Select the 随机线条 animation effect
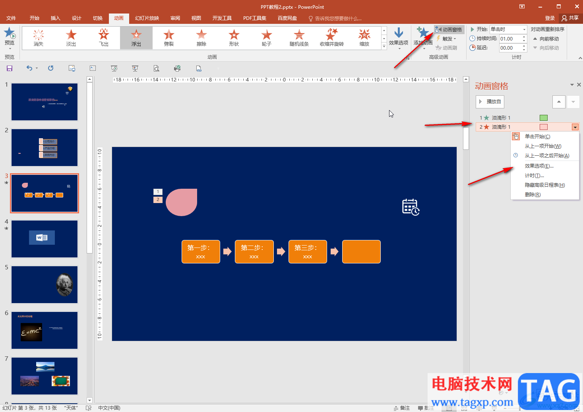This screenshot has width=583, height=412. click(x=299, y=38)
